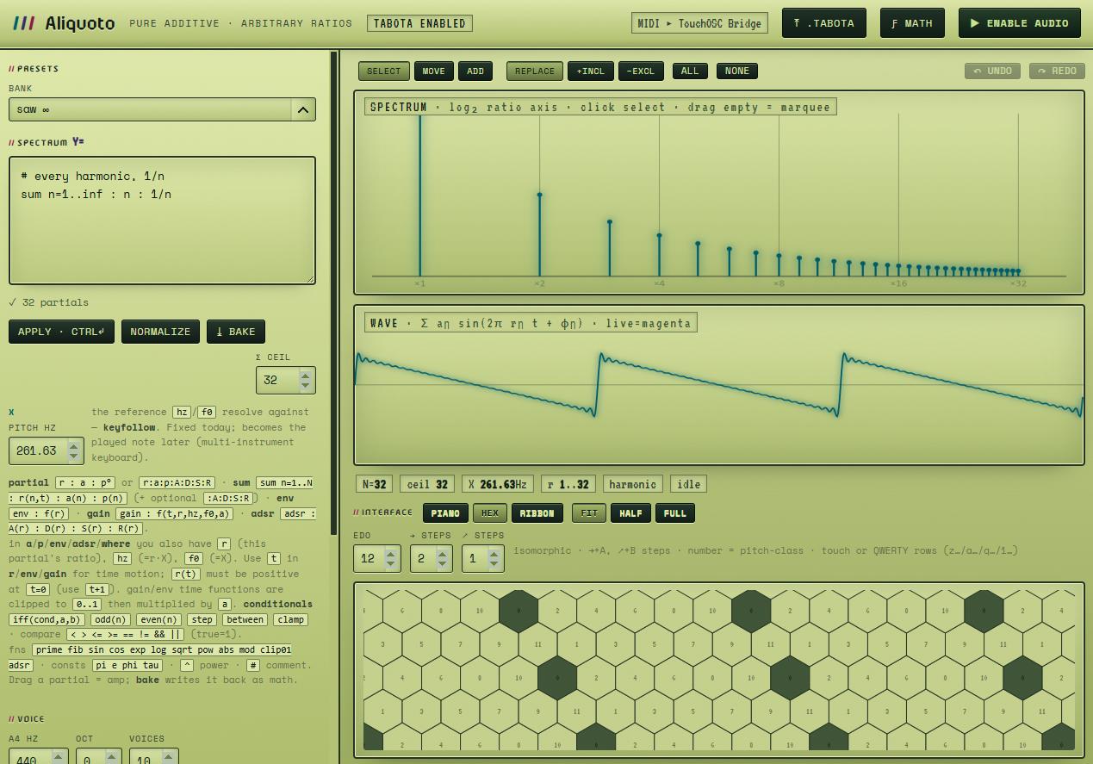The image size is (1093, 764).
Task: Click the spectrum Y= formula icon
Action: click(78, 142)
